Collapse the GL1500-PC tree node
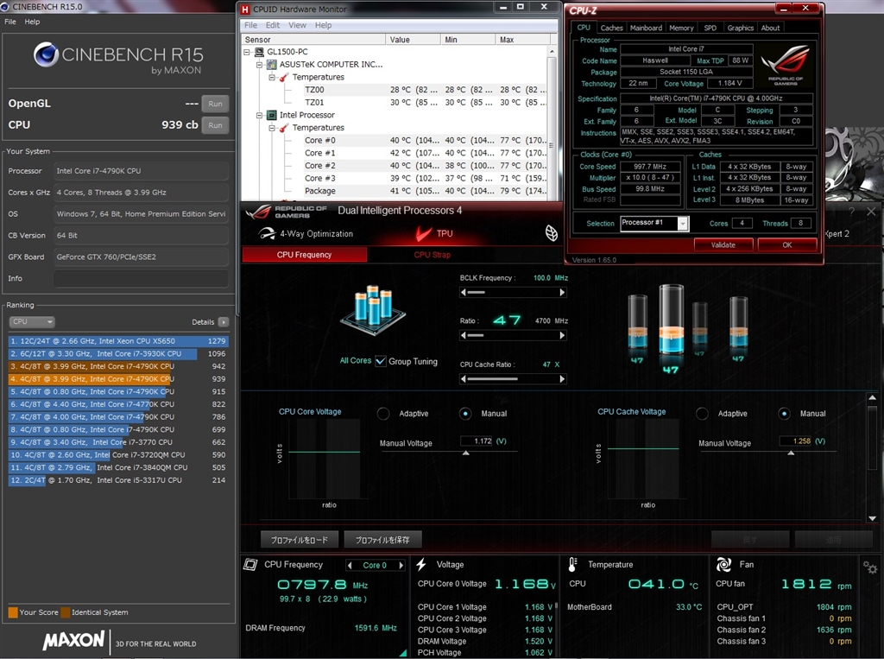 (247, 52)
